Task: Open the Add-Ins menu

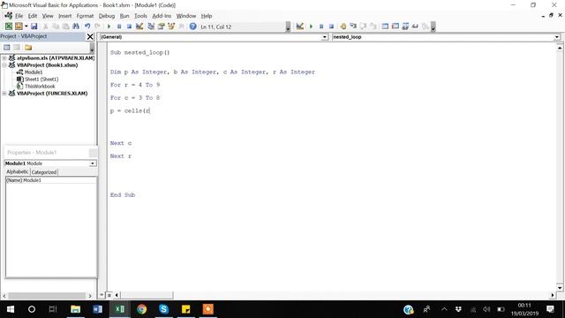Action: coord(162,16)
